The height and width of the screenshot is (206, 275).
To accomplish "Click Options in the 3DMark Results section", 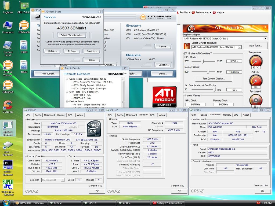I will pos(164,65).
